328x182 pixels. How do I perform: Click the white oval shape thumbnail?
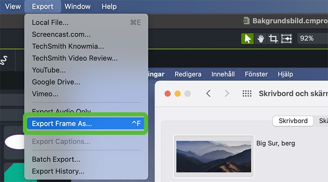[x=15, y=142]
